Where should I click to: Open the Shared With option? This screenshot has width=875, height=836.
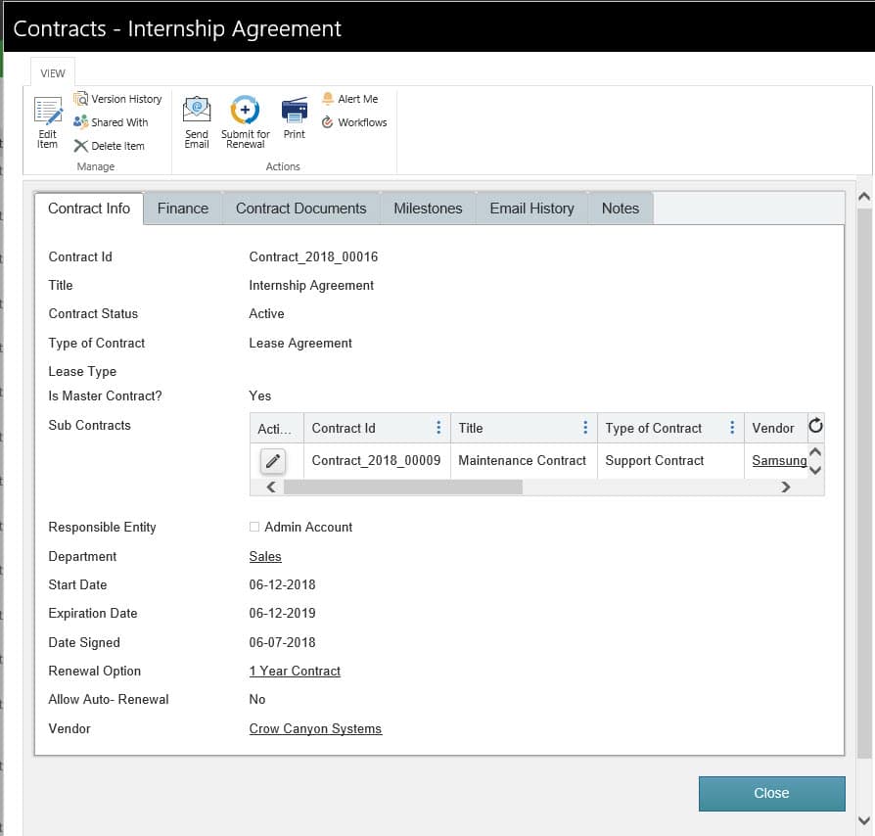pos(111,122)
